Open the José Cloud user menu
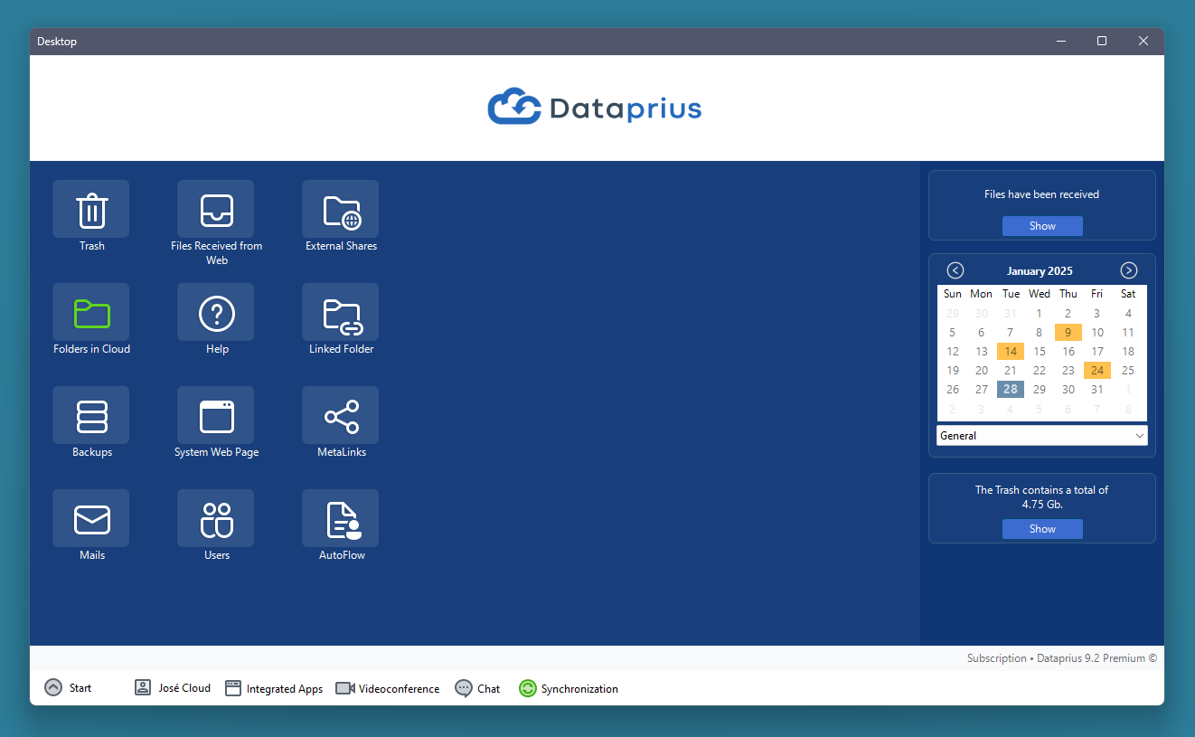 (173, 688)
